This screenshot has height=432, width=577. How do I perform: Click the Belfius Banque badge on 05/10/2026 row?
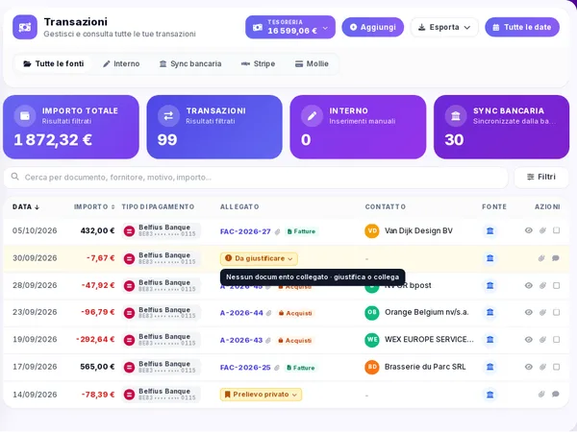[162, 230]
